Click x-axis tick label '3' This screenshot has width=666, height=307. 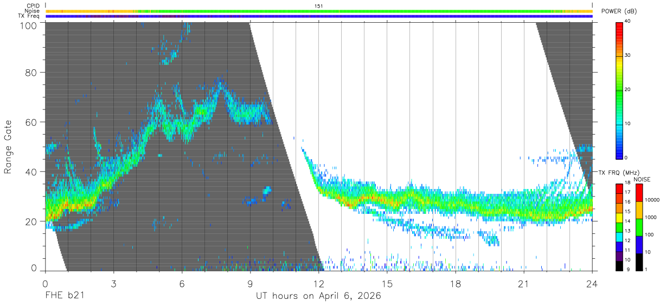click(113, 284)
